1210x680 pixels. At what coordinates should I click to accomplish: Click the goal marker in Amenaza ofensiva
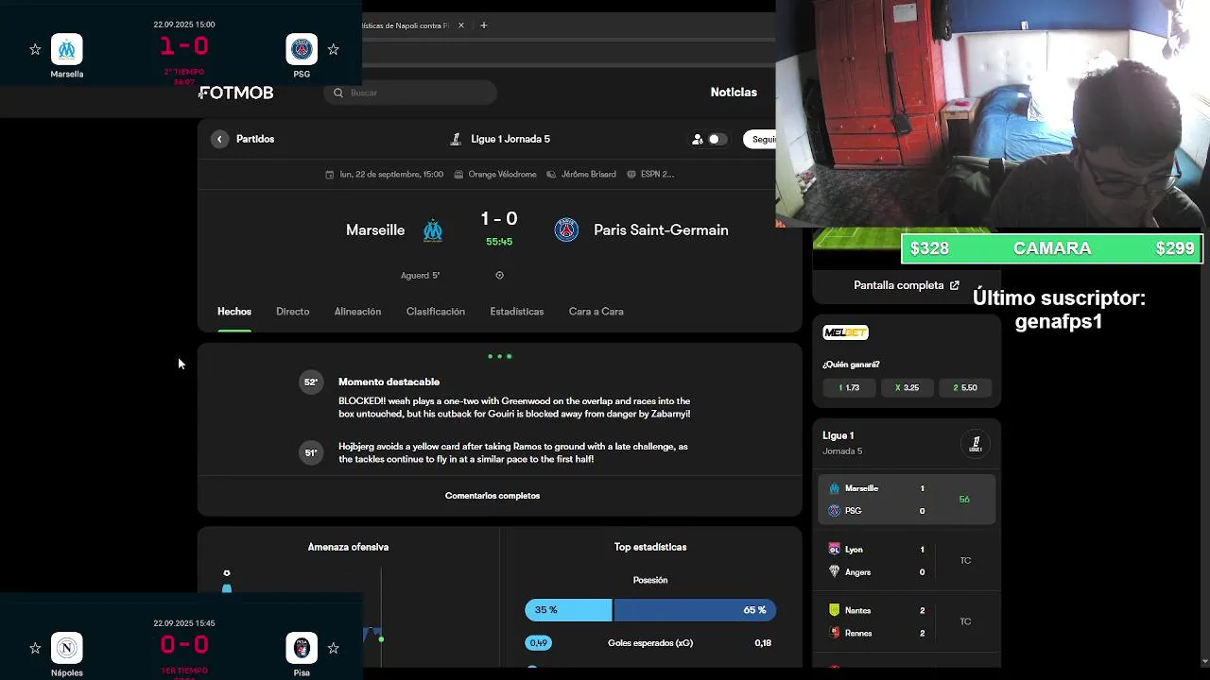227,573
